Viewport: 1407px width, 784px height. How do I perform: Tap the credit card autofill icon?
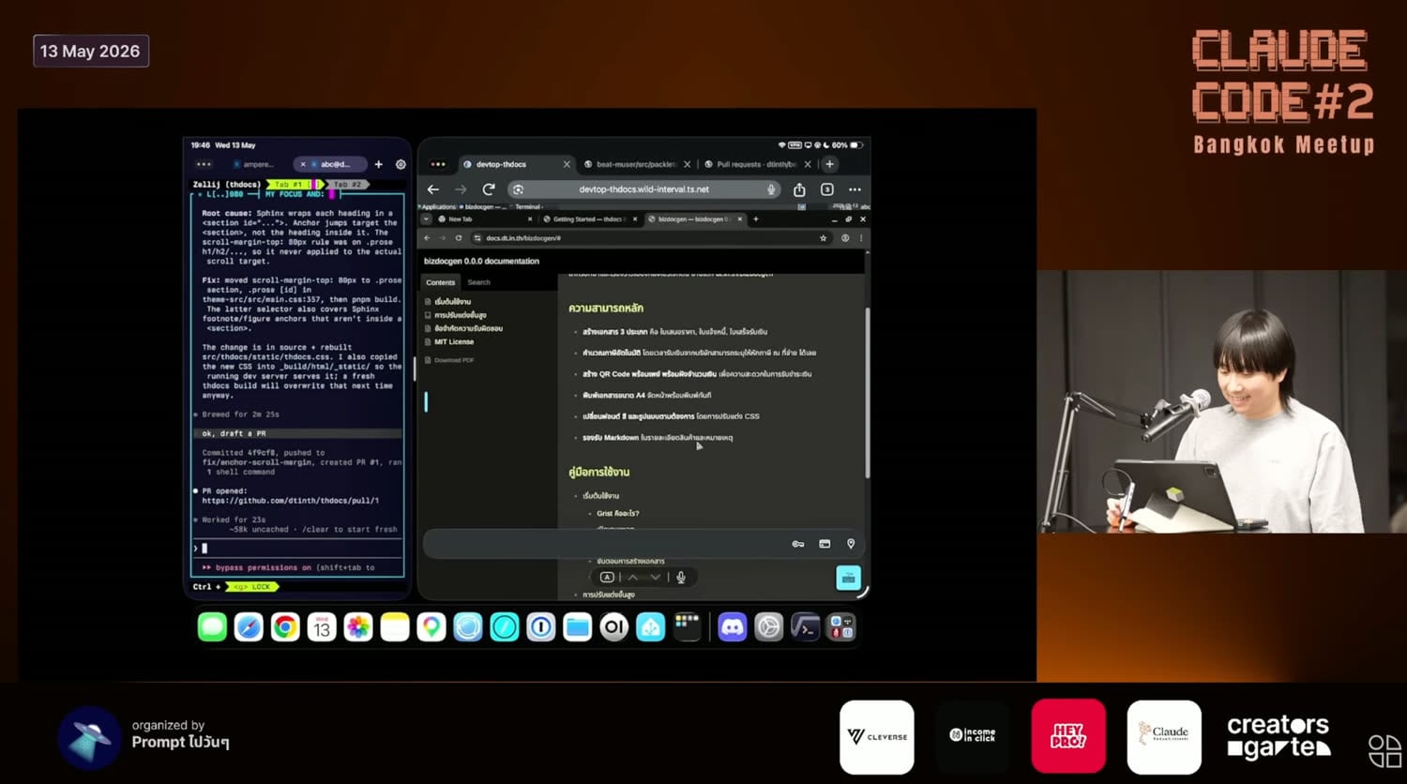click(x=825, y=544)
